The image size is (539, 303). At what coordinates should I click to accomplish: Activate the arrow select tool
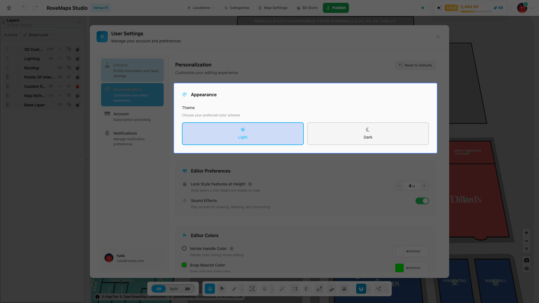pyautogui.click(x=222, y=289)
